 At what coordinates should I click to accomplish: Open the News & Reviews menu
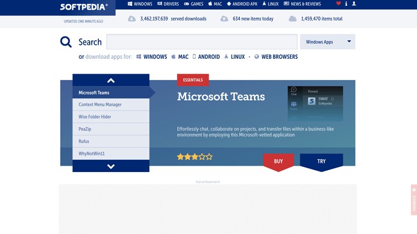pyautogui.click(x=302, y=4)
